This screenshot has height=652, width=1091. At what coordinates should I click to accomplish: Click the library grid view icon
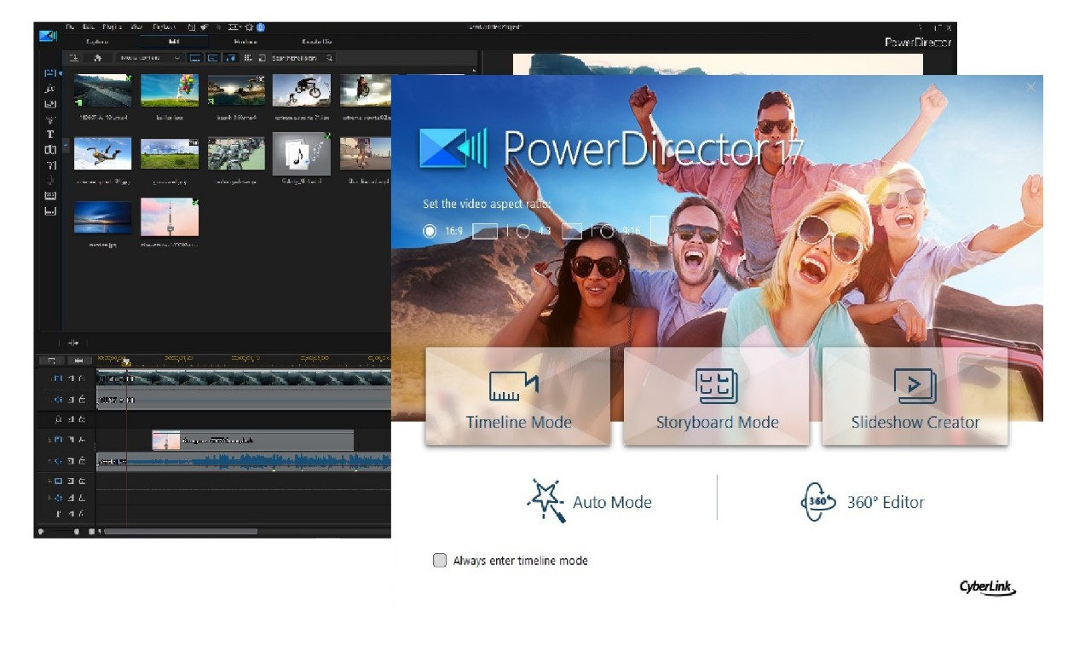246,57
